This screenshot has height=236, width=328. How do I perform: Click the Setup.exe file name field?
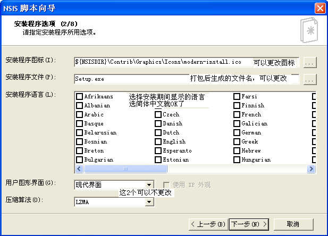click(187, 79)
